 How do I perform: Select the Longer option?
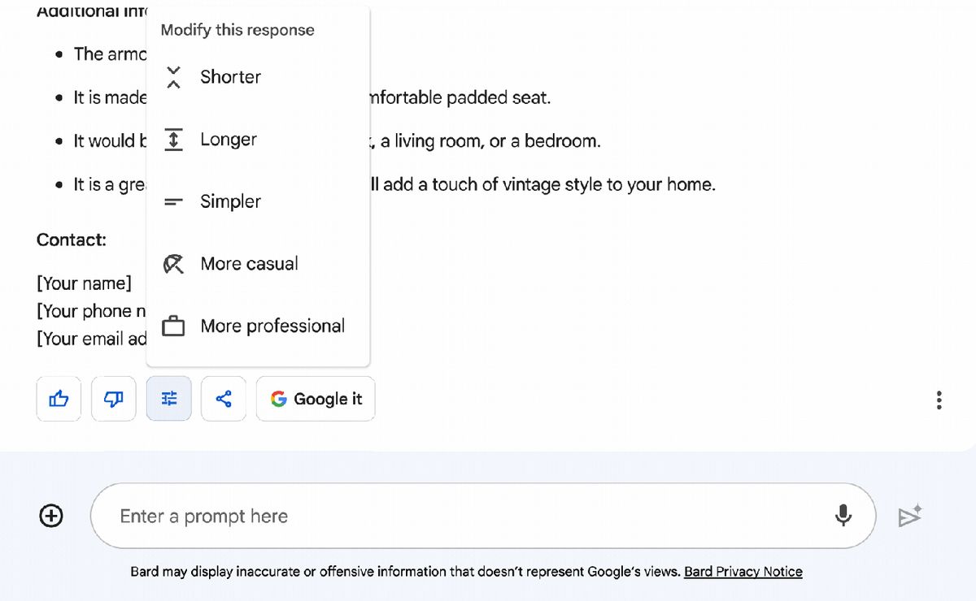point(258,140)
